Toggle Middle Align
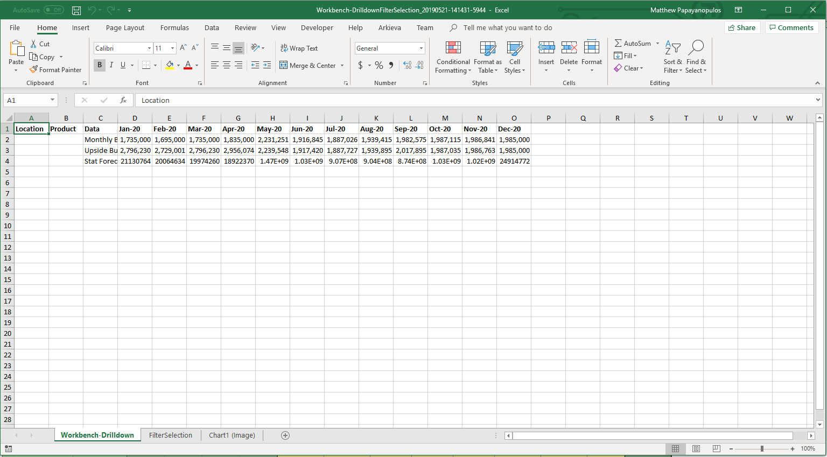Screen dimensions: 827x457 pyautogui.click(x=227, y=48)
